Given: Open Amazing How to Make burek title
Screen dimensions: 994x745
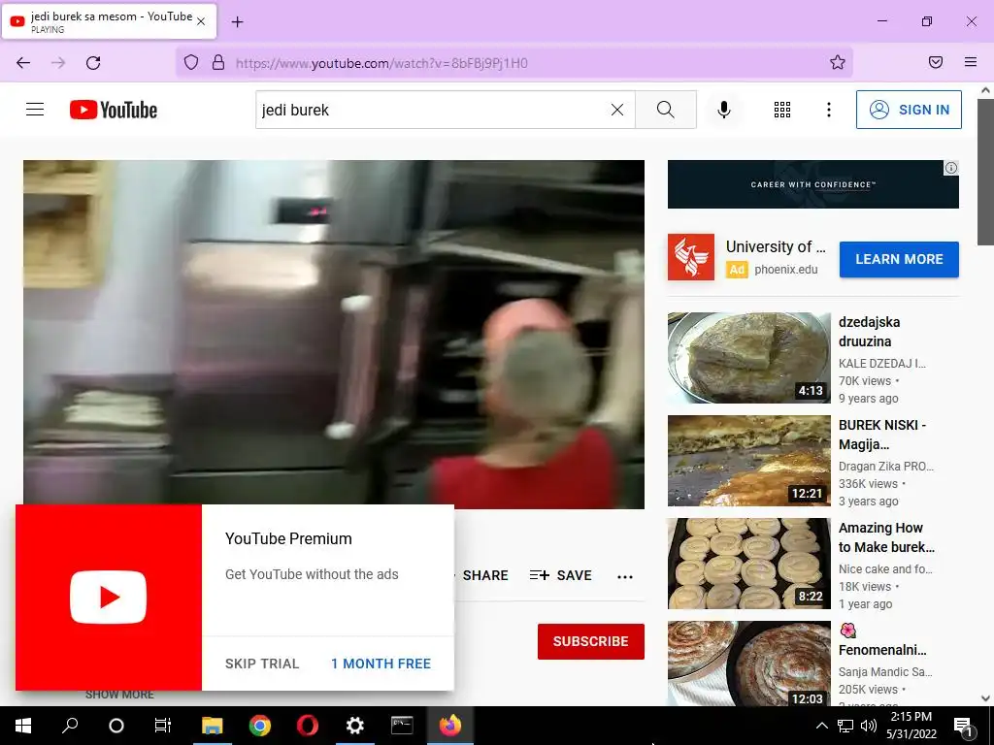Looking at the screenshot, I should click(x=886, y=537).
